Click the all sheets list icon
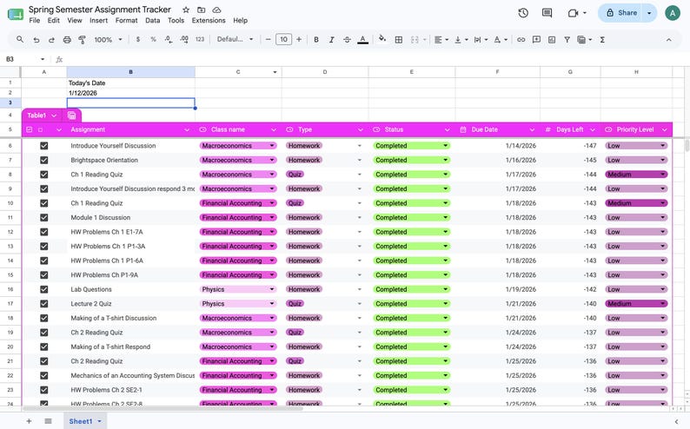Screen dimensions: 690x429 coord(48,421)
